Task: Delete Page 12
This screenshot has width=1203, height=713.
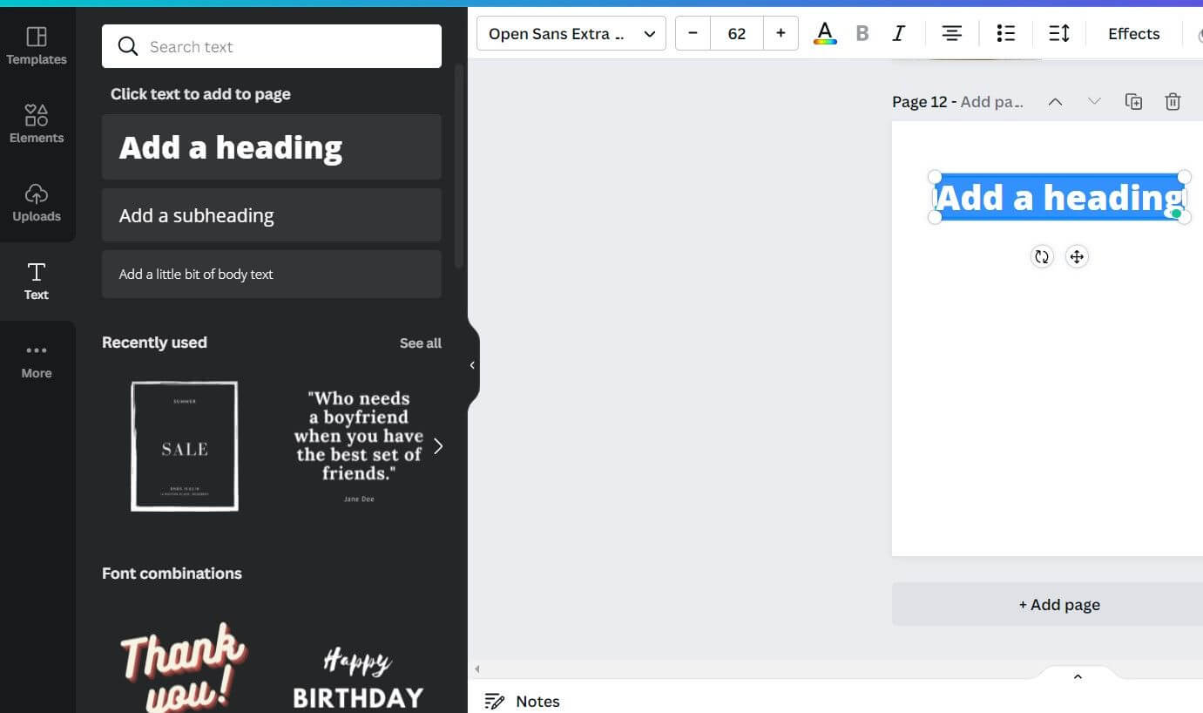Action: [x=1173, y=102]
